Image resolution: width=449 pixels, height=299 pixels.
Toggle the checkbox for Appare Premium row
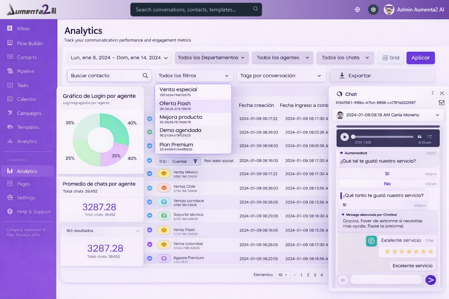point(150,258)
